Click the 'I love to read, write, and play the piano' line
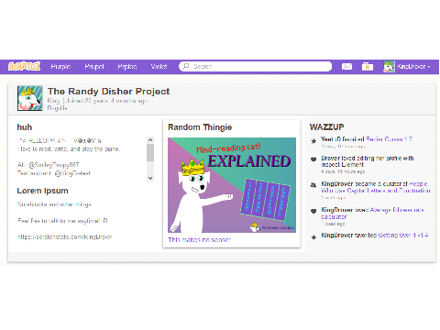 coord(69,149)
